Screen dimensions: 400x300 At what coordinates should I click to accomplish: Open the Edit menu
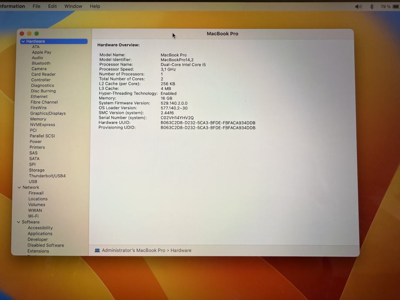tap(52, 6)
